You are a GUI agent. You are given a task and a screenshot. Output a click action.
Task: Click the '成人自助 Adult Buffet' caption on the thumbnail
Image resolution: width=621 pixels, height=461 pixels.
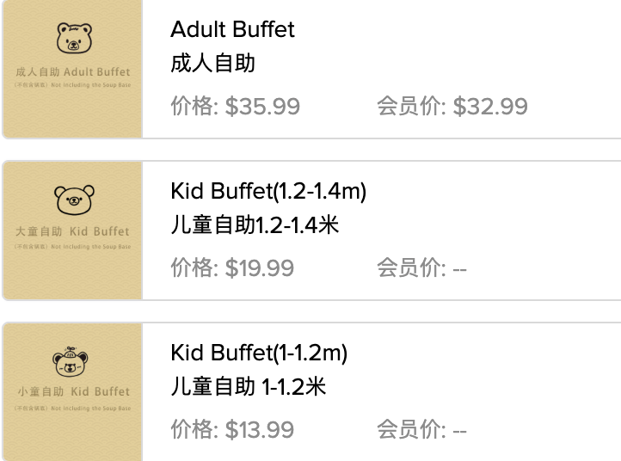tap(73, 72)
